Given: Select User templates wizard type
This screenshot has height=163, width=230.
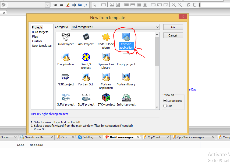Looking at the screenshot, I should point(42,46).
